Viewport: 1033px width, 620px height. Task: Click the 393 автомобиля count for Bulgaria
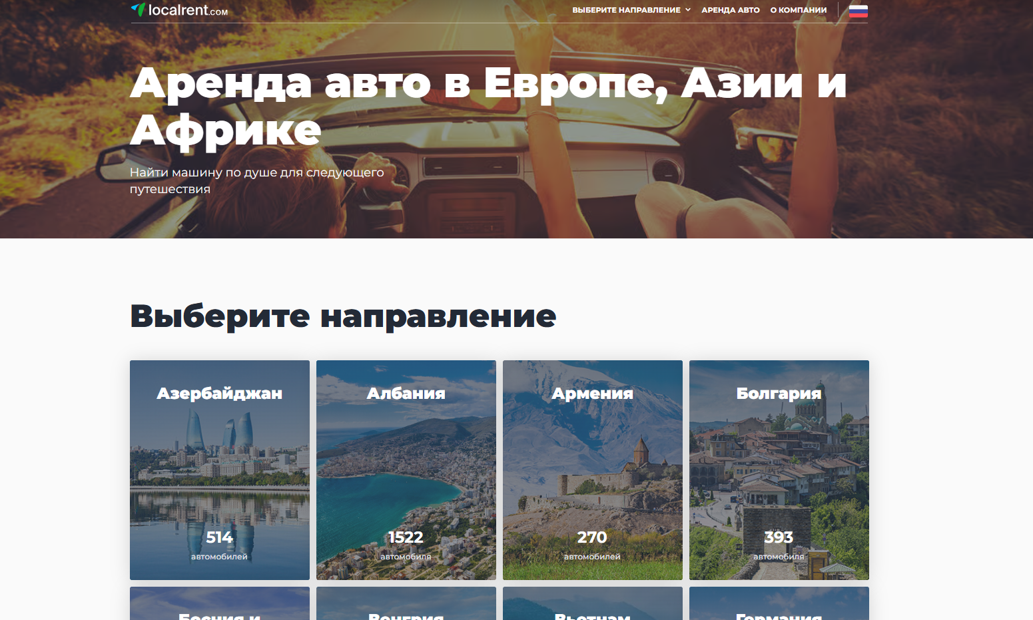point(779,544)
